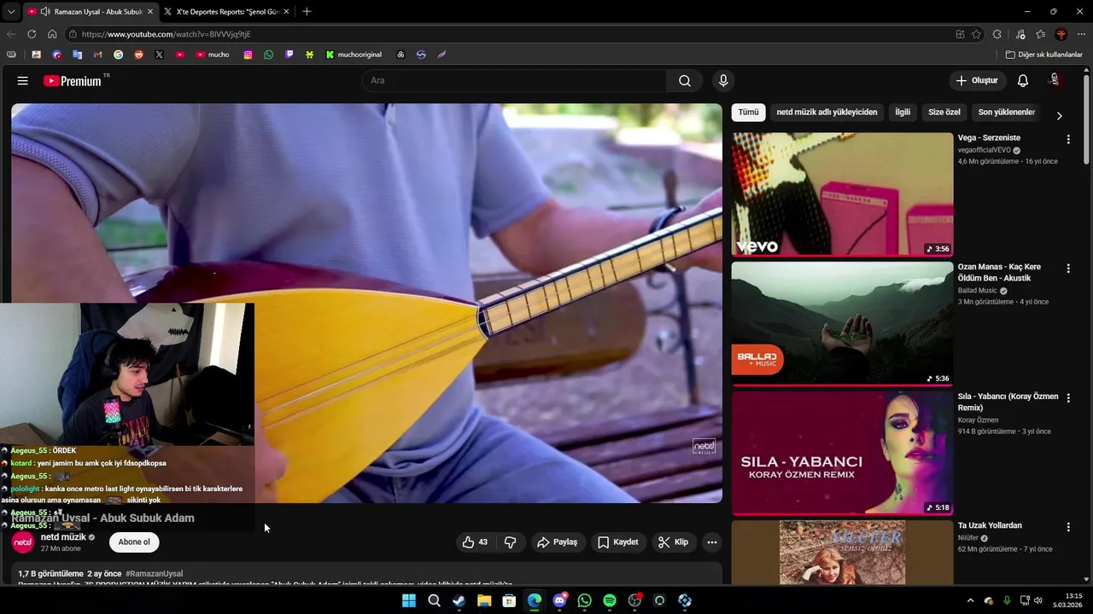Viewport: 1093px width, 614px height.
Task: Open Discord from the taskbar
Action: tap(559, 600)
